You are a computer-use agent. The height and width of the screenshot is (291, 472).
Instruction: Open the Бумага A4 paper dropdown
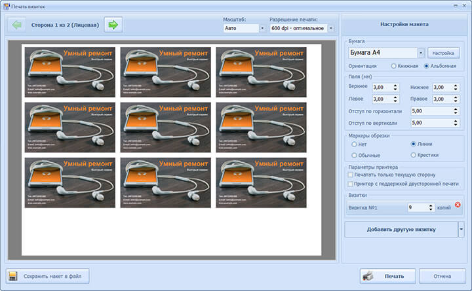point(420,53)
